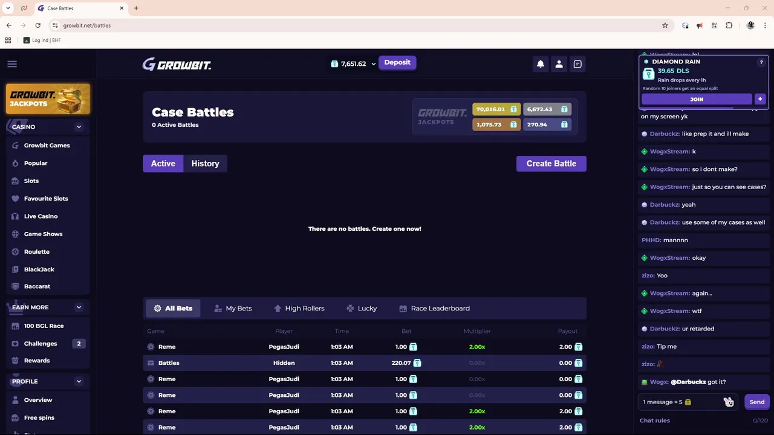Click the plus button beside JOIN
Image resolution: width=774 pixels, height=435 pixels.
click(x=760, y=99)
